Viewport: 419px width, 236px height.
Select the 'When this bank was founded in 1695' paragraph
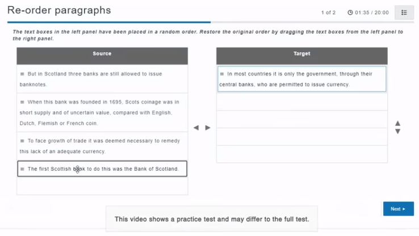(x=102, y=112)
